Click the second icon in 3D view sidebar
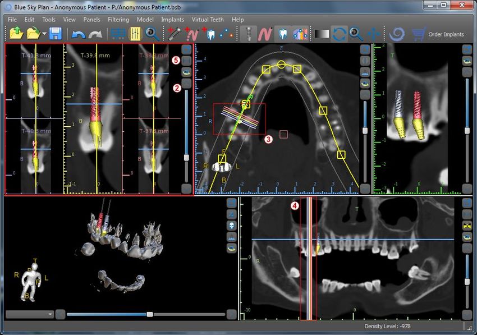Image resolution: width=477 pixels, height=335 pixels. [x=232, y=214]
